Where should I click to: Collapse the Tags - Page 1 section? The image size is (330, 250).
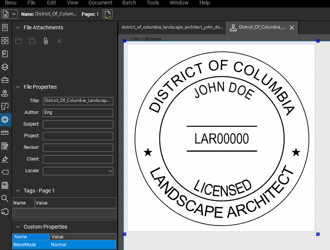[x=18, y=191]
